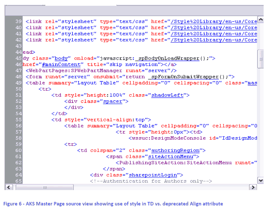This screenshot has width=271, height=208.
Task: Click the mas class link on line 49
Action: point(252,83)
